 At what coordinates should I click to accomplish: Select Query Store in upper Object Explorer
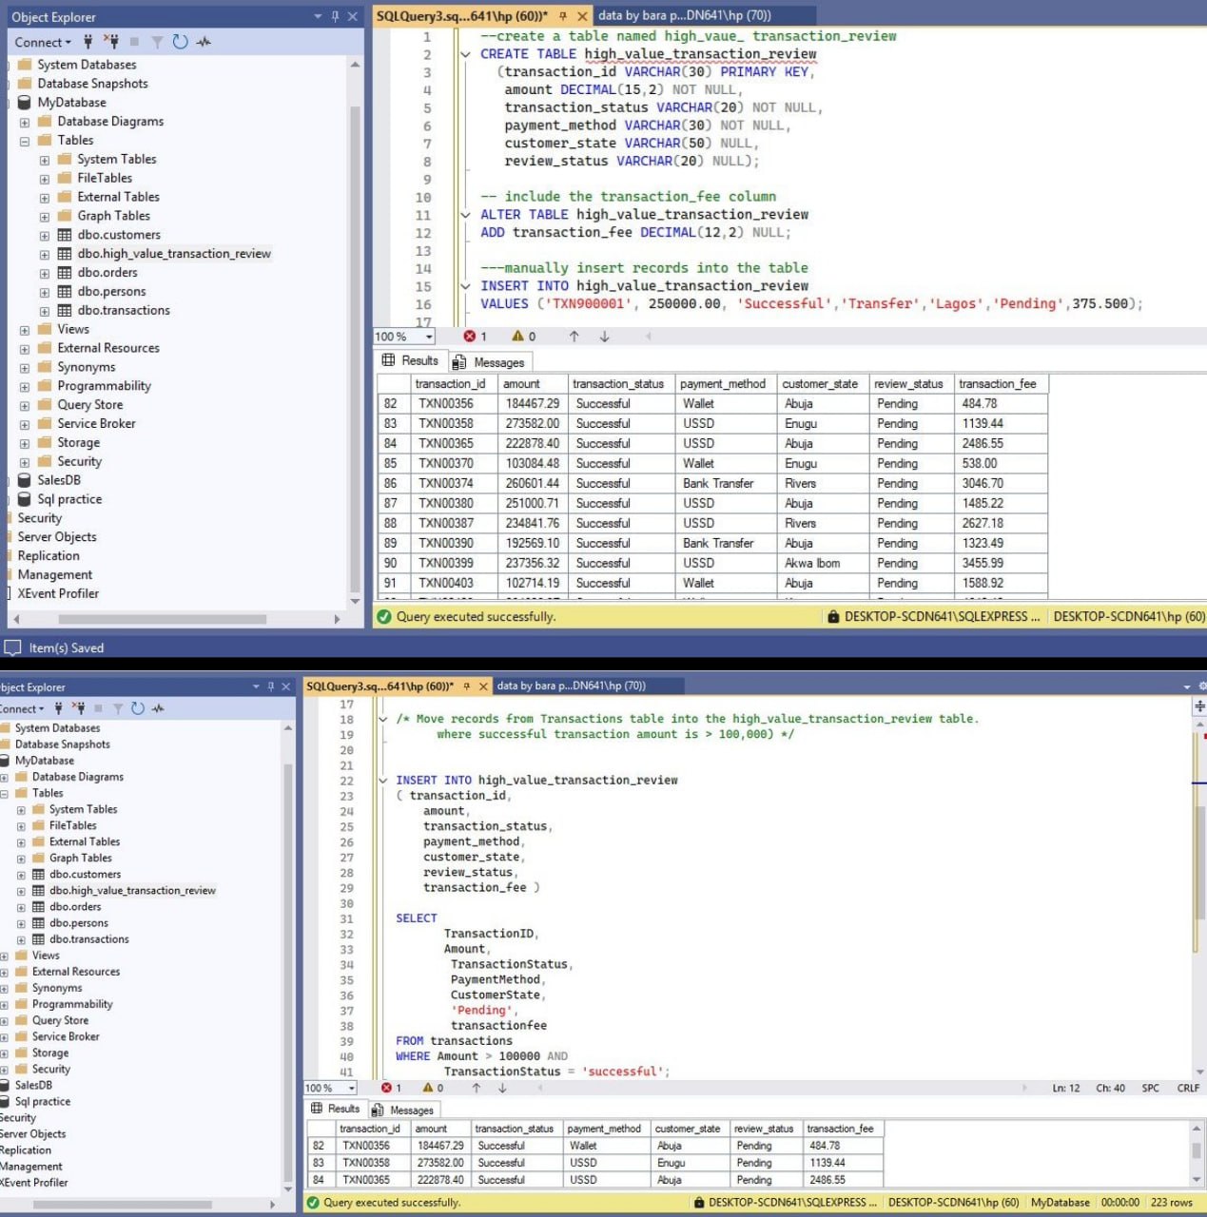88,405
